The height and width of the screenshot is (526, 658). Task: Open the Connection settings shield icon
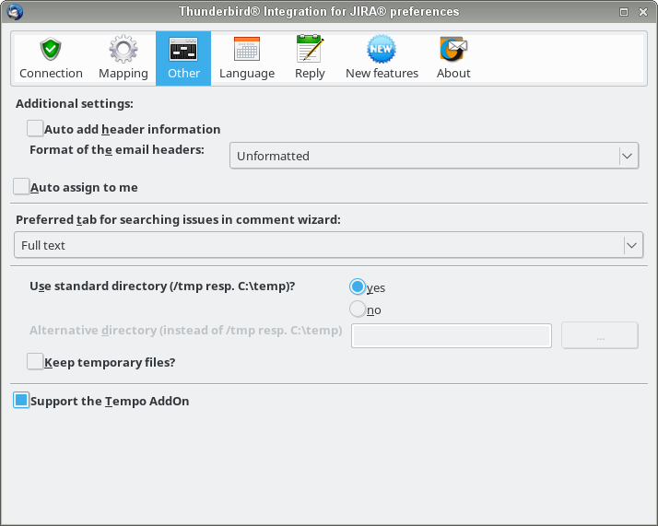point(51,50)
